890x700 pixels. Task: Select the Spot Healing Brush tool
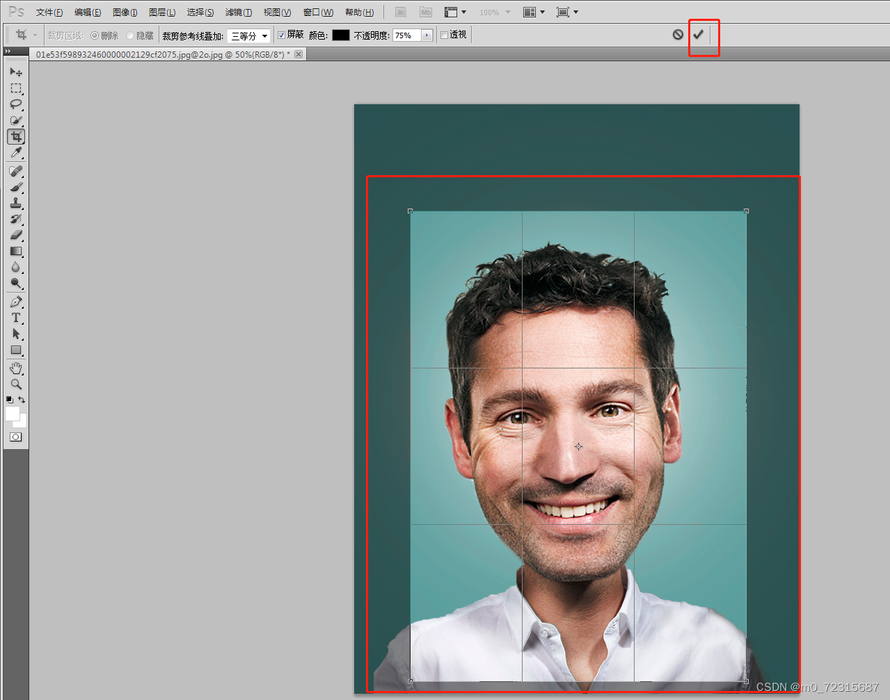tap(16, 171)
